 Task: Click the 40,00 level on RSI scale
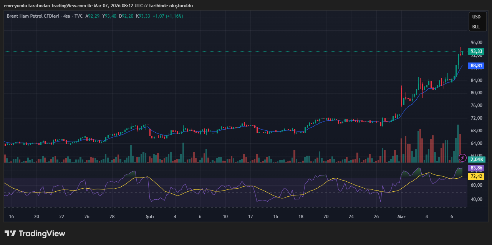point(476,199)
